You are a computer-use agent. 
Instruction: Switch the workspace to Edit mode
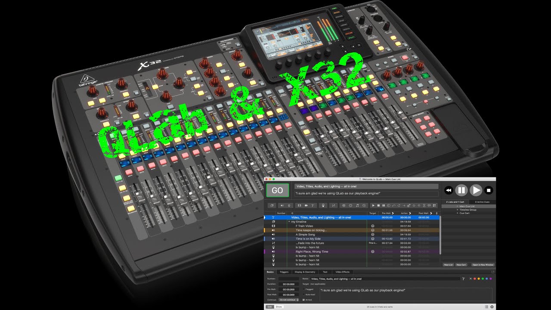[270, 307]
